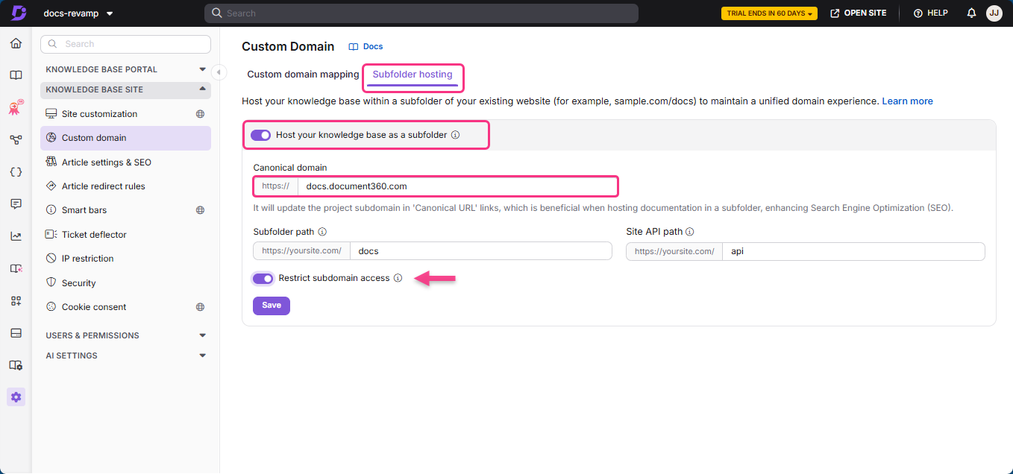Toggle Restrict subdomain access switch
This screenshot has width=1013, height=474.
tap(263, 279)
